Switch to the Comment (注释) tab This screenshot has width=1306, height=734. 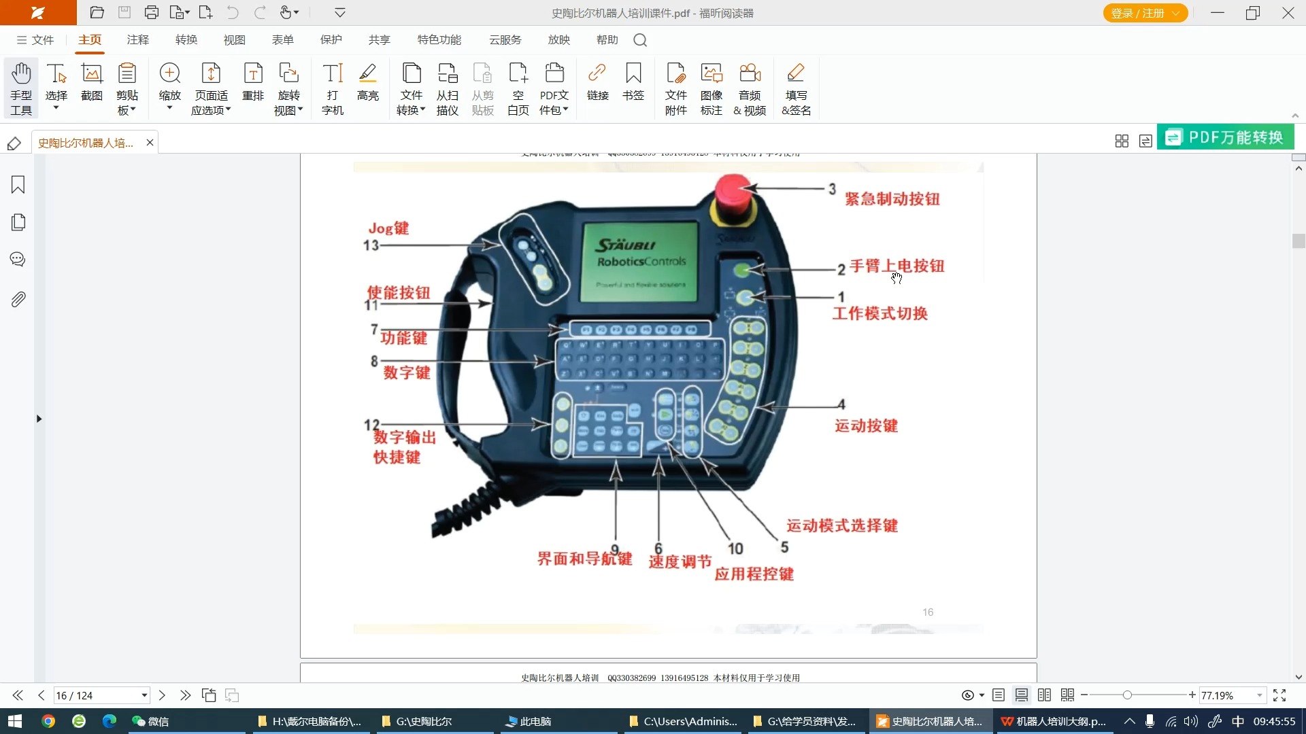(138, 40)
